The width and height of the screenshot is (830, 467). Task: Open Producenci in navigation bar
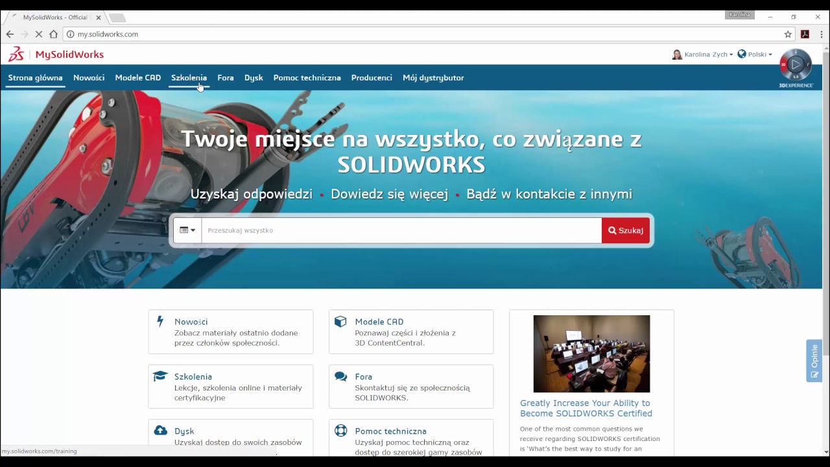click(x=372, y=78)
